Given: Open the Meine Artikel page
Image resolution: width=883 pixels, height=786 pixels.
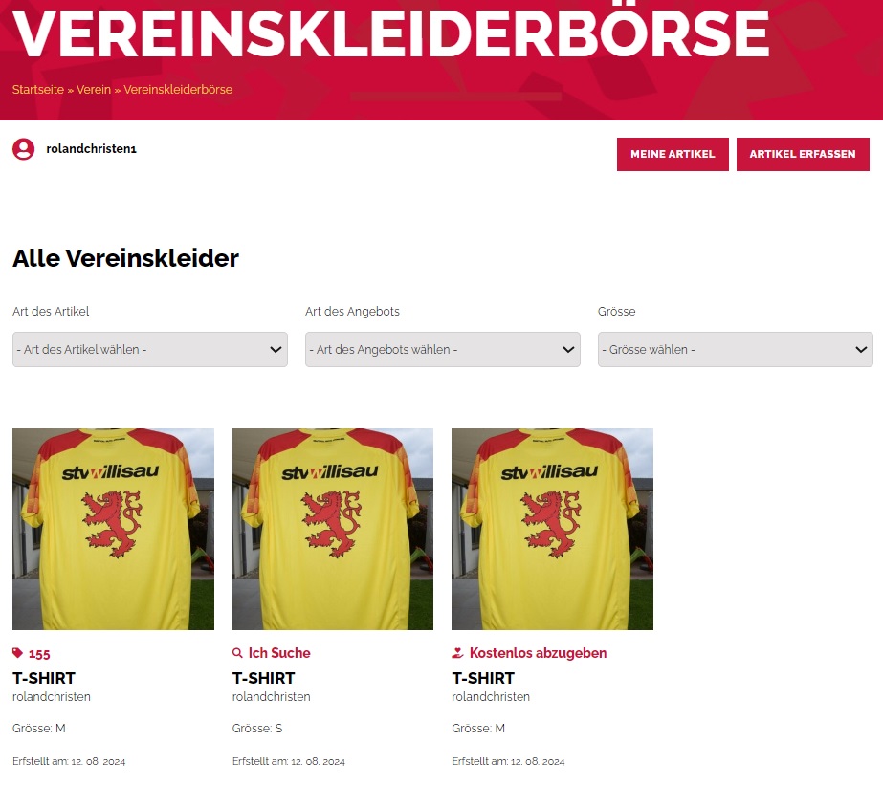Looking at the screenshot, I should 673,154.
